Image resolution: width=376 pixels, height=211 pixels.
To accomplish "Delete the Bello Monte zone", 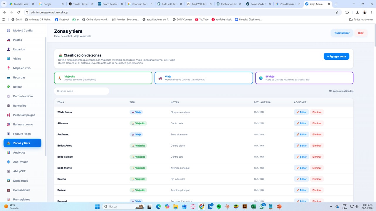I will click(x=317, y=168).
